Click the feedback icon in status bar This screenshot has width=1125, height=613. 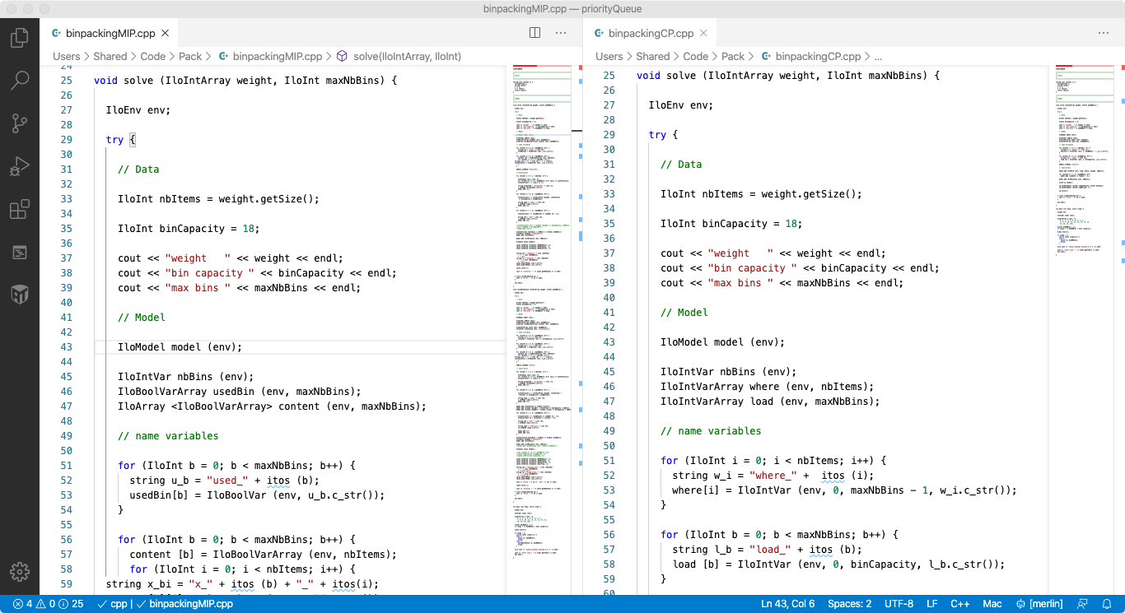click(1083, 604)
